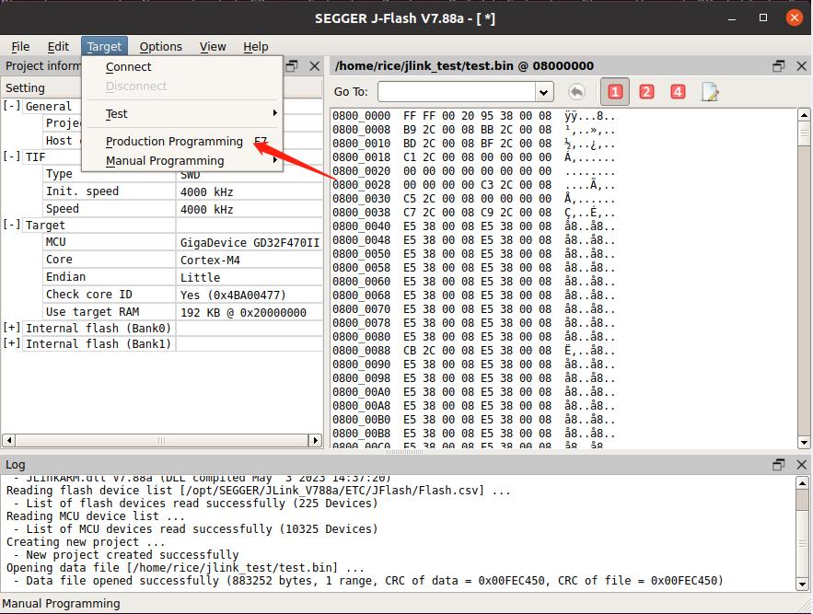Click Log panel scrollbar up arrow
Screen dimensions: 813x614
point(802,483)
